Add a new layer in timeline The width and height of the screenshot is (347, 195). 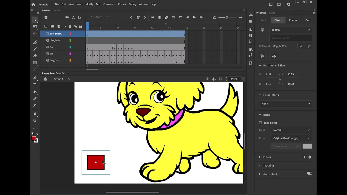pyautogui.click(x=46, y=26)
